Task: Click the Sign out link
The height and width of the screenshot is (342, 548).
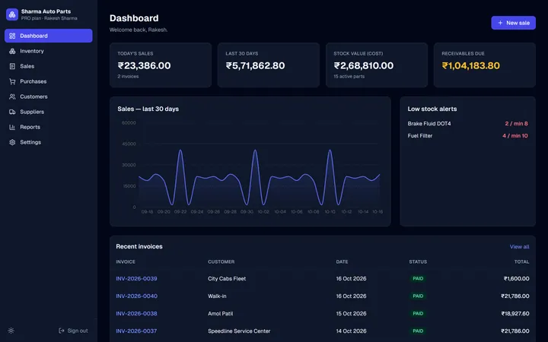Action: (x=73, y=331)
